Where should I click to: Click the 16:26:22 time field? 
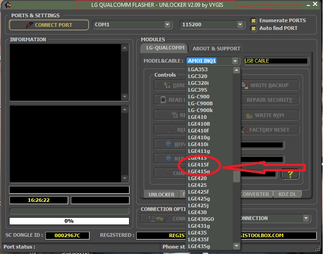pyautogui.click(x=39, y=200)
